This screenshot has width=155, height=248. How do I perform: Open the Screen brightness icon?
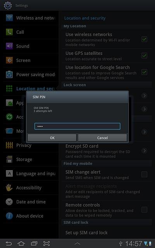tap(9, 60)
